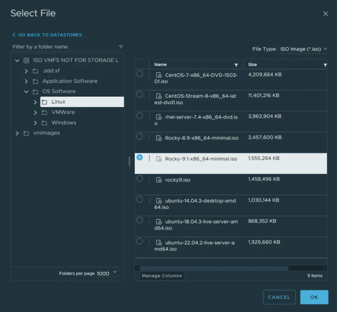This screenshot has width=337, height=312.
Task: Select the rhel-server-7.4 radio button
Action: click(x=139, y=116)
